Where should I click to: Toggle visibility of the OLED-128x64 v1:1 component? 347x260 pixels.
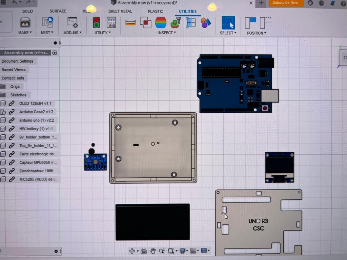pos(3,103)
